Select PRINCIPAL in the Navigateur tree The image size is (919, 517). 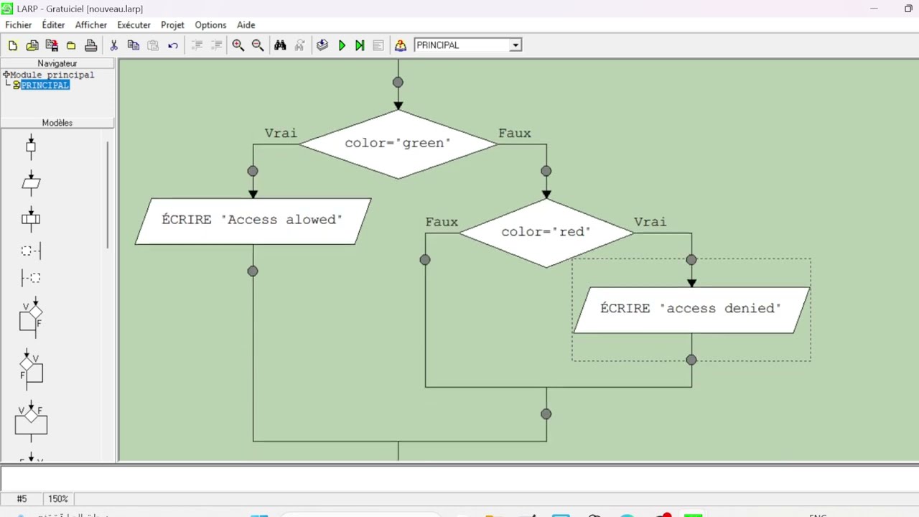pos(45,85)
